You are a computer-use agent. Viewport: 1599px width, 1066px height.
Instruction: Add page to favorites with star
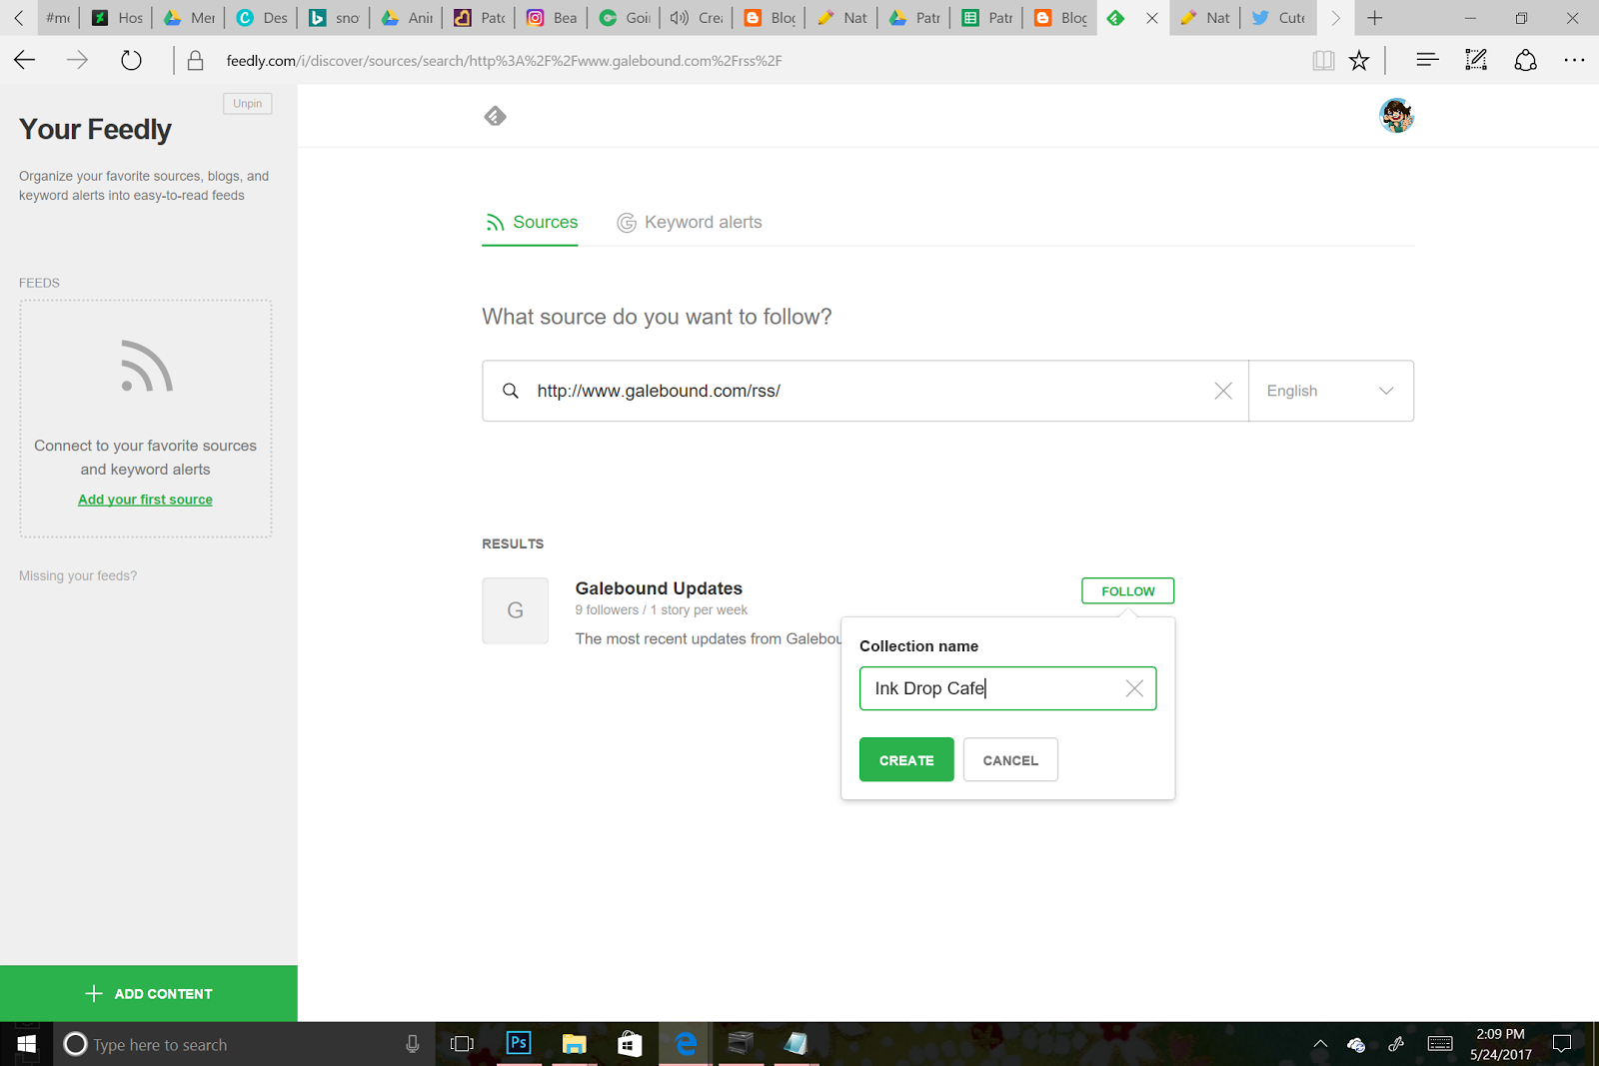point(1359,61)
